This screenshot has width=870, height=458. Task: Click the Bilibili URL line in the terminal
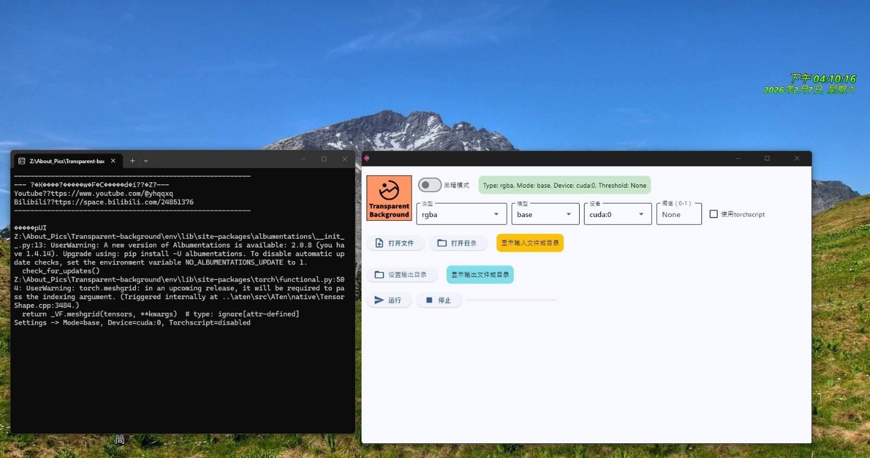[104, 202]
